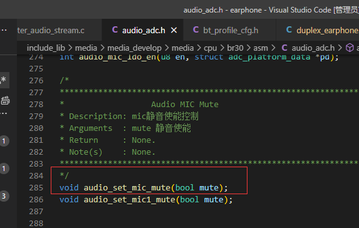Click line number 285 in the gutter
Viewport: 359px width, 228px height.
(x=36, y=188)
